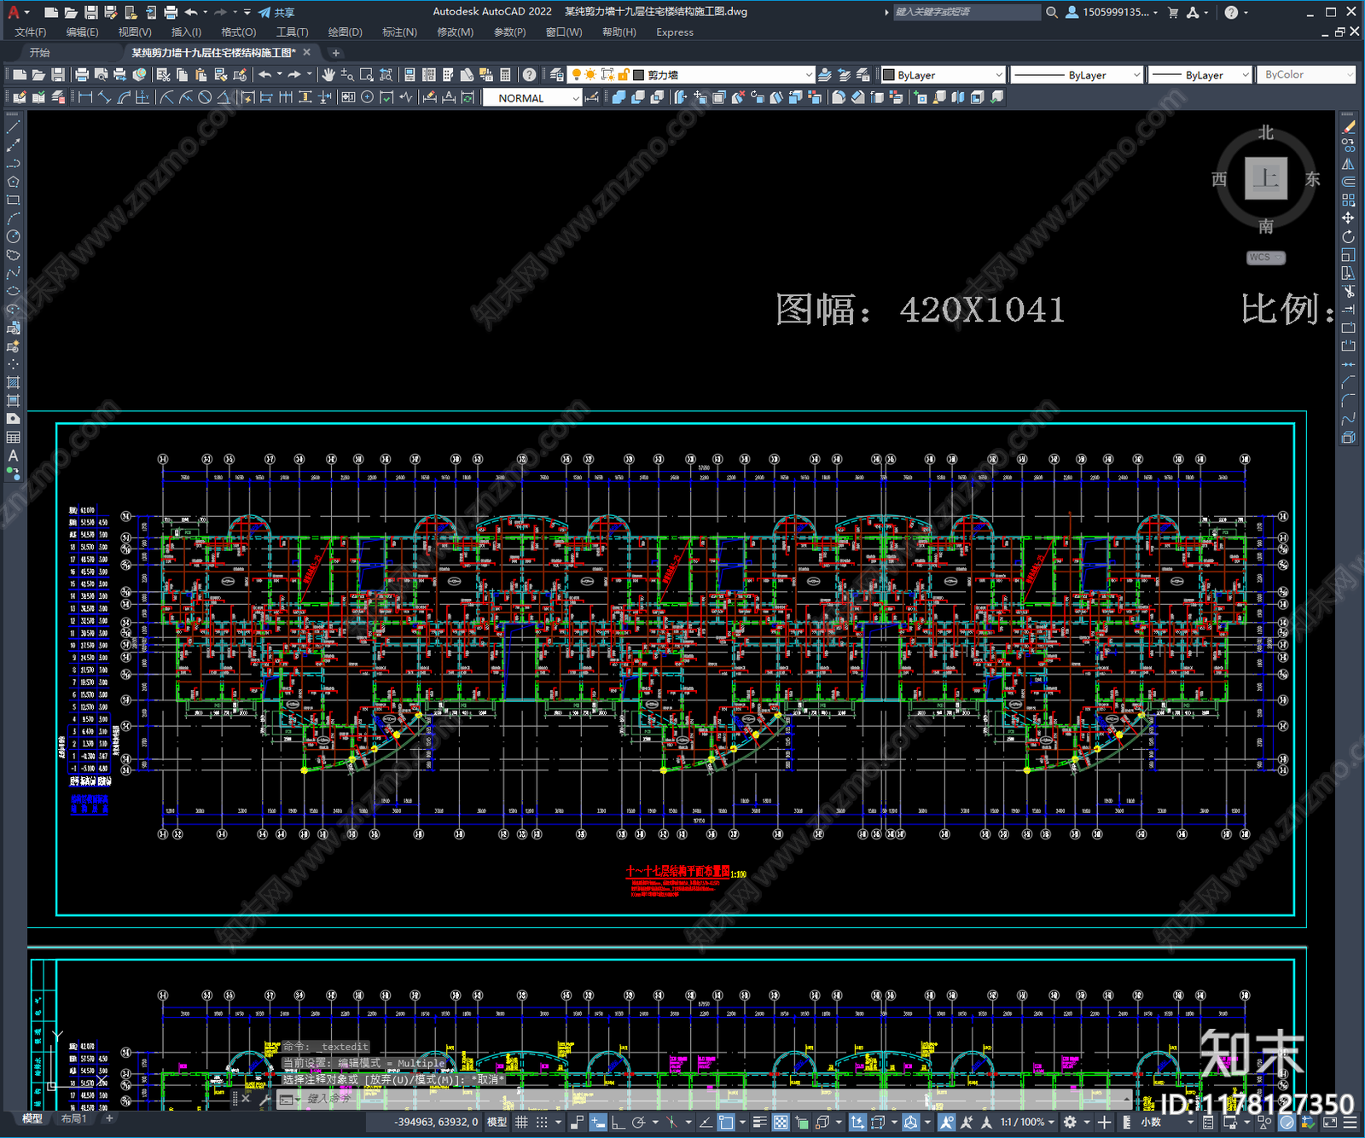Toggle layer on/off lightbulb for 剪力墙
The width and height of the screenshot is (1365, 1138).
577,75
